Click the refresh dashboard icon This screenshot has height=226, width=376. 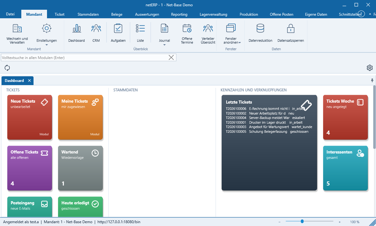(x=7, y=68)
